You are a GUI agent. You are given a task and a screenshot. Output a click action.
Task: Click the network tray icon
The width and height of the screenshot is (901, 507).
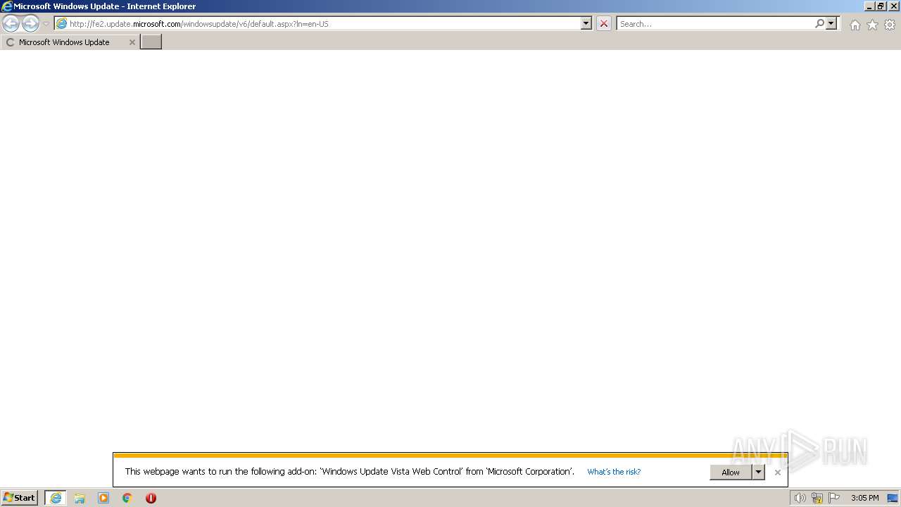pyautogui.click(x=817, y=498)
